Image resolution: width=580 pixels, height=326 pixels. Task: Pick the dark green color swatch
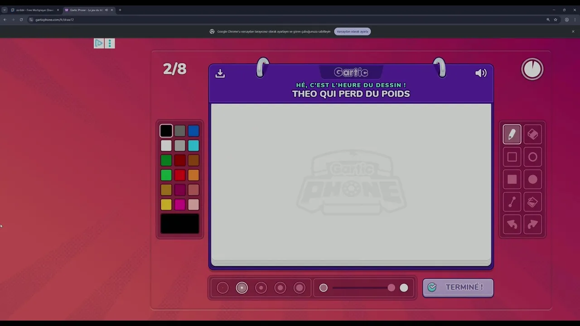(x=166, y=160)
